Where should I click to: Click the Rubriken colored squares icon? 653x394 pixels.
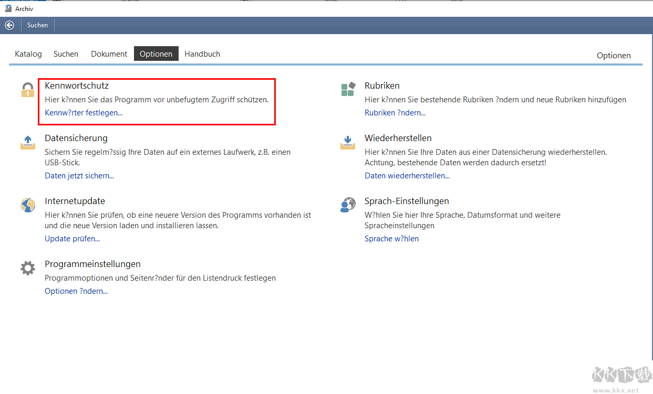348,90
